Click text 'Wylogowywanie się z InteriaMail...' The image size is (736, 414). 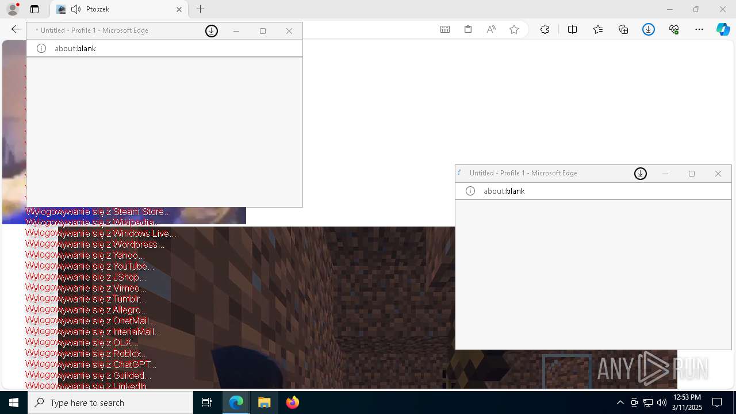(x=93, y=332)
